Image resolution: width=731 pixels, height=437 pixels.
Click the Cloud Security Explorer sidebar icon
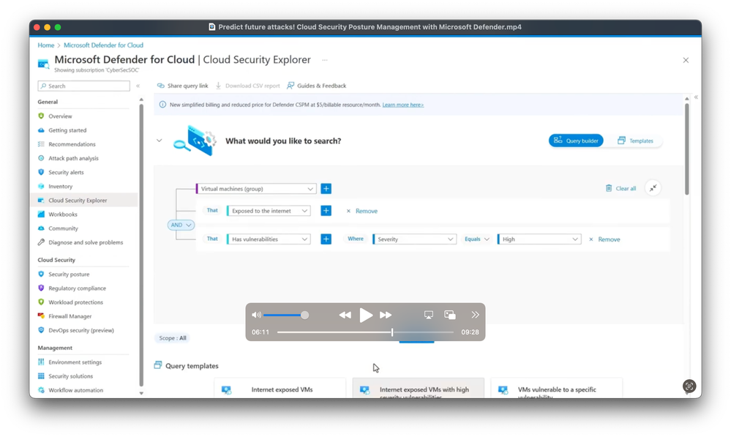[41, 200]
